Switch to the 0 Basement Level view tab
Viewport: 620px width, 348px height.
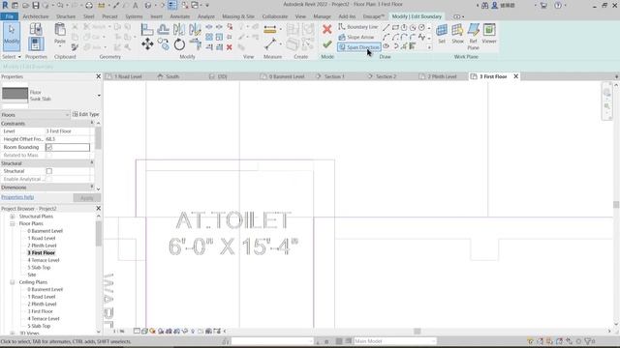pos(287,76)
